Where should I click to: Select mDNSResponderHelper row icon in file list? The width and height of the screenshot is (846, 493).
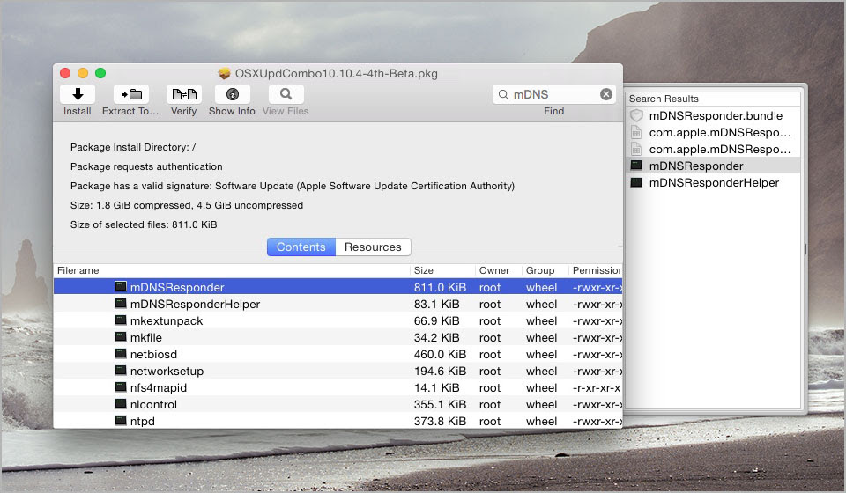[x=121, y=304]
